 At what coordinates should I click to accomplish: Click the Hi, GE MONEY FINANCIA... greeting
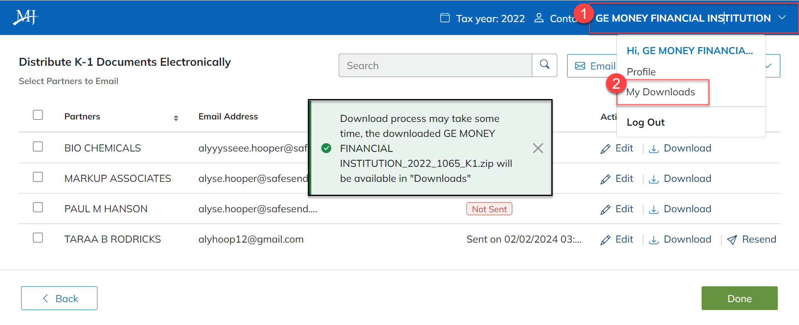(690, 51)
